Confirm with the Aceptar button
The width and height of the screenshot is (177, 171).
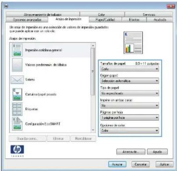point(117,164)
